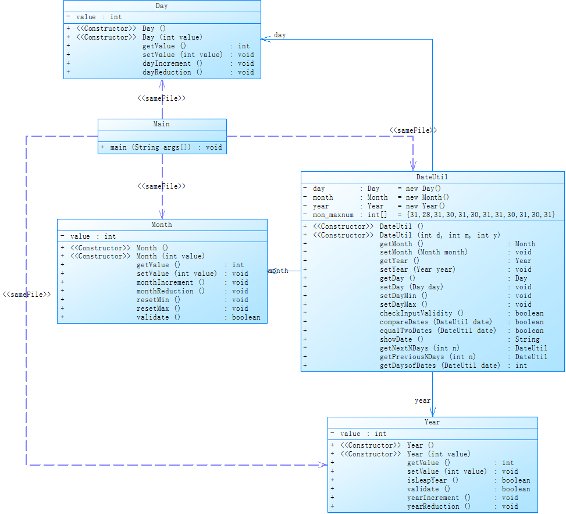Screen dimensions: 566x514
Task: Click setDayMin() method row
Action: [x=418, y=296]
